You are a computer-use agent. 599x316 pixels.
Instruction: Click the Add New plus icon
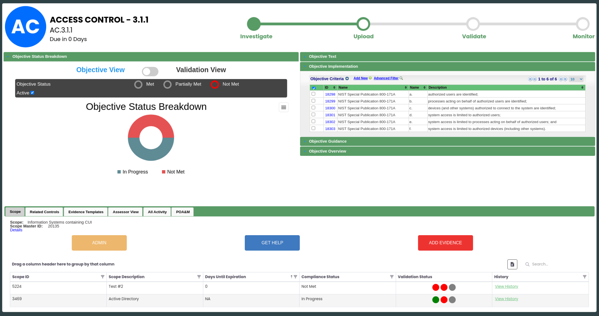(x=370, y=78)
